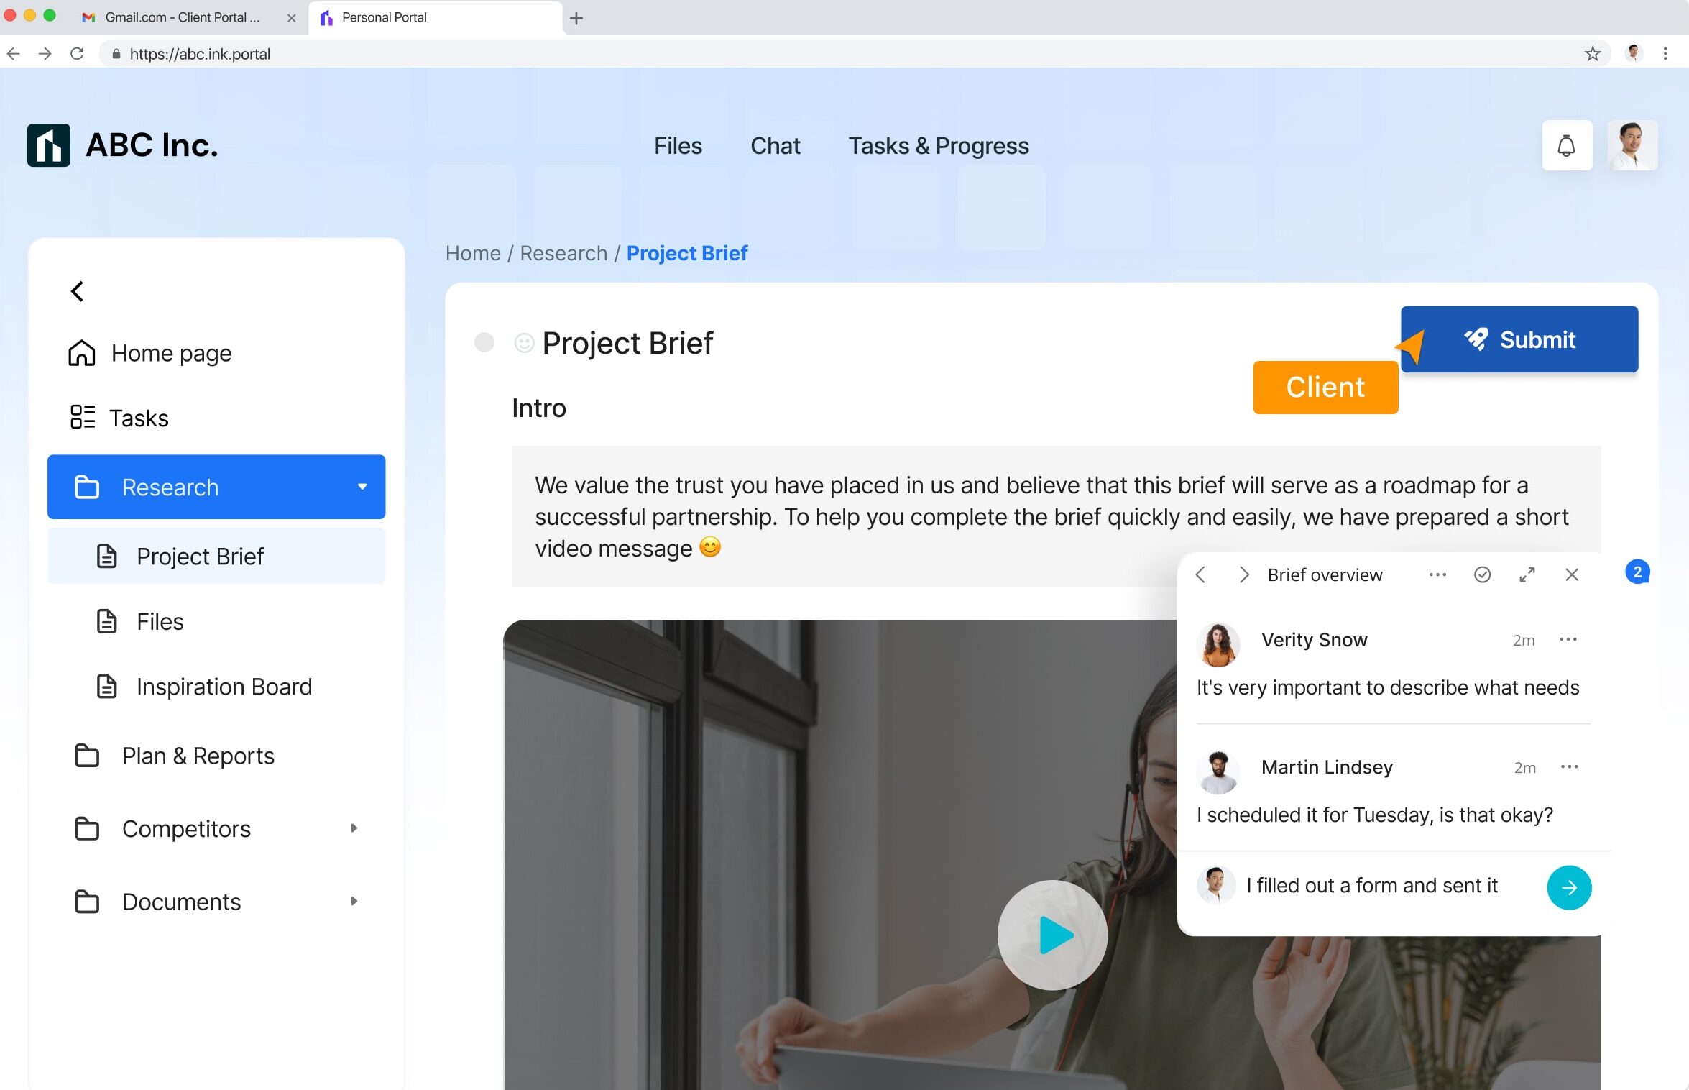Image resolution: width=1689 pixels, height=1090 pixels.
Task: Open Project Brief in sidebar
Action: pos(216,556)
